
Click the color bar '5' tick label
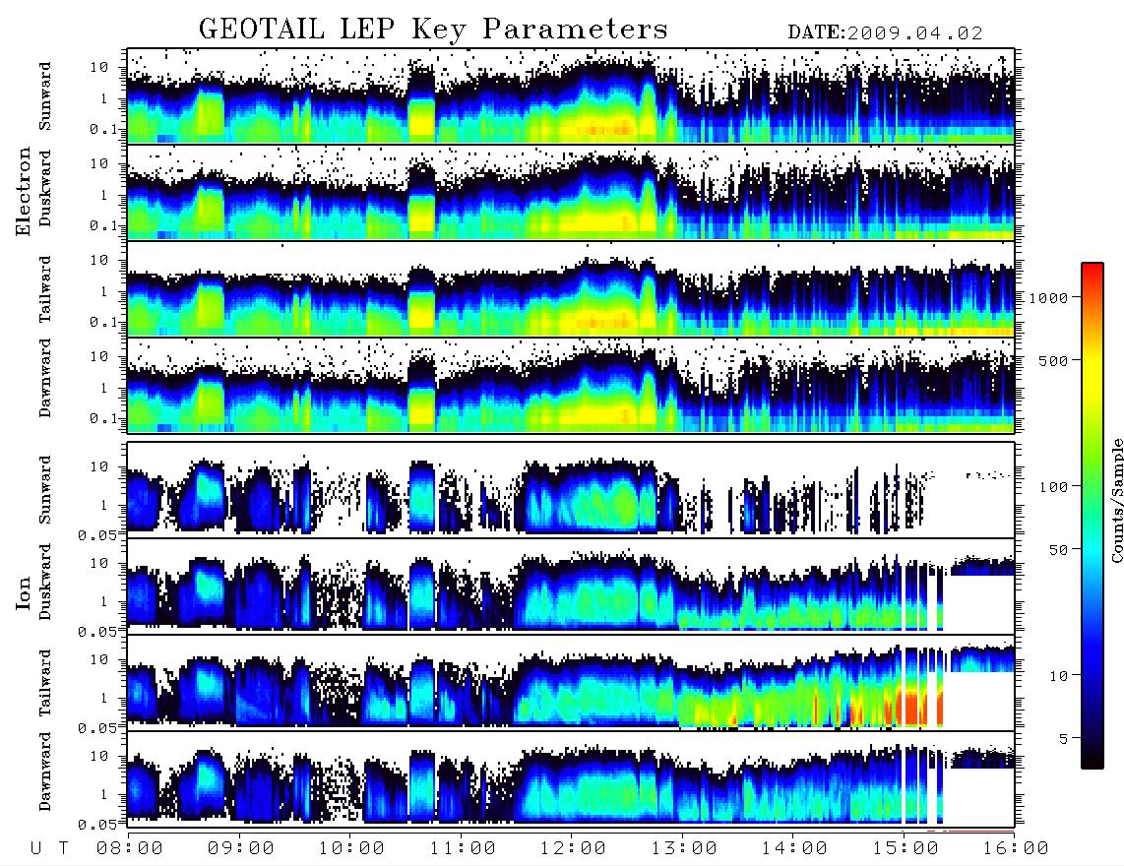tap(1063, 738)
